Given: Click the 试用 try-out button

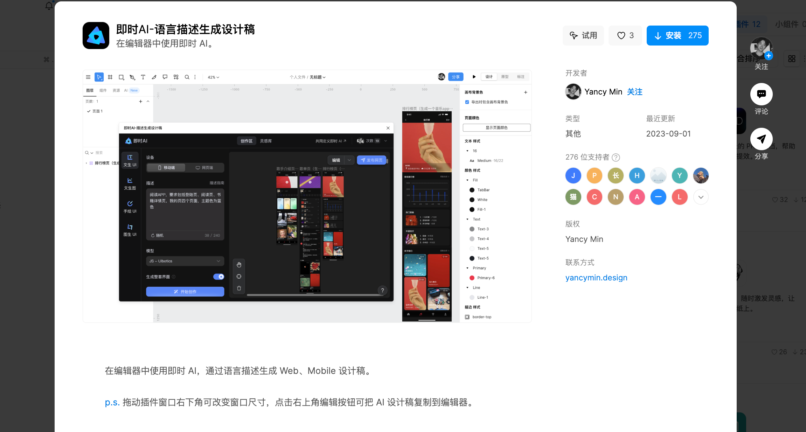Looking at the screenshot, I should click(583, 35).
